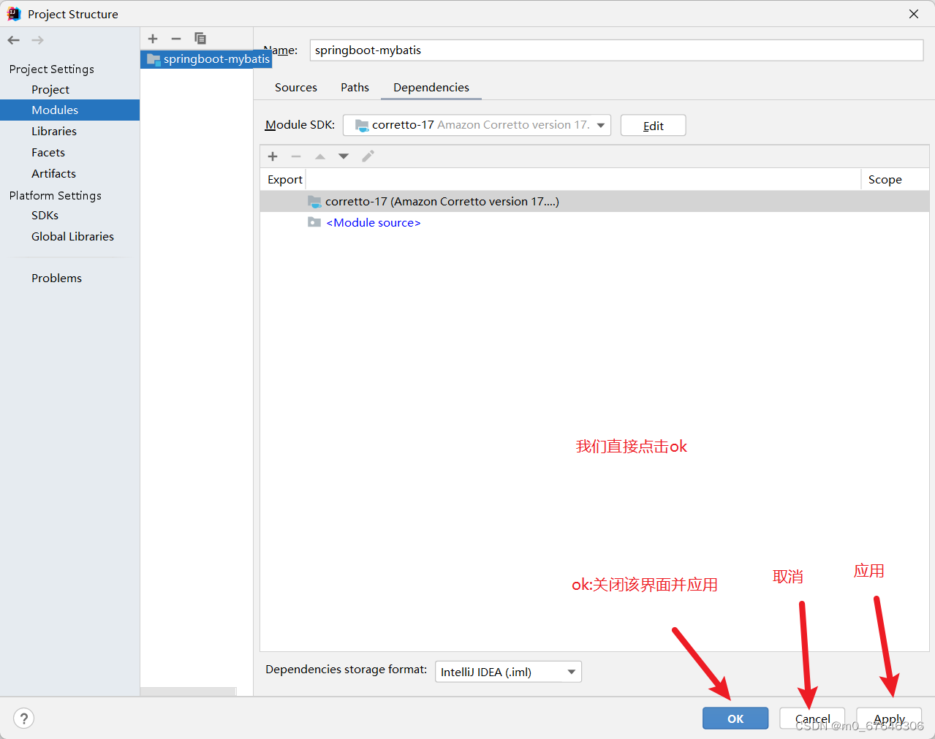Click the back navigation arrow
Image resolution: width=935 pixels, height=739 pixels.
(14, 40)
